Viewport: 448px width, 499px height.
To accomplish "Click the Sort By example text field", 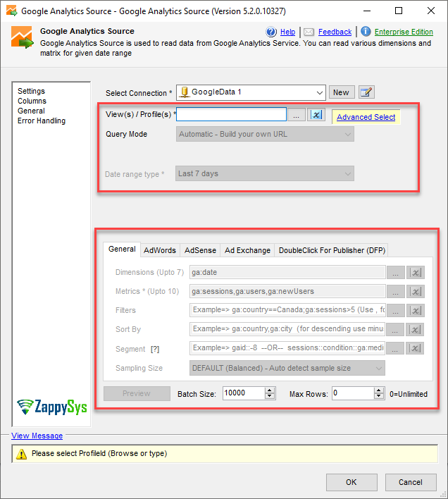I will click(287, 329).
